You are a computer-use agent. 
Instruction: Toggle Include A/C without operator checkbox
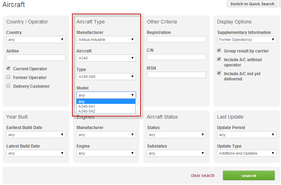point(219,59)
